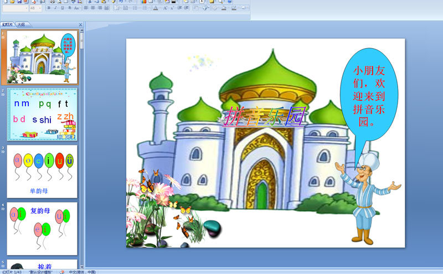Toggle bold formatting
443x274 pixels.
[x=49, y=8]
